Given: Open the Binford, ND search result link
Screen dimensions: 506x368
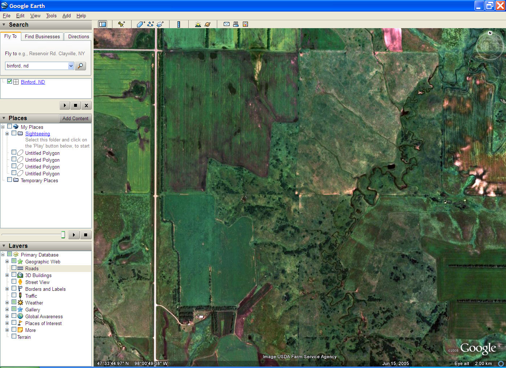Looking at the screenshot, I should point(33,82).
